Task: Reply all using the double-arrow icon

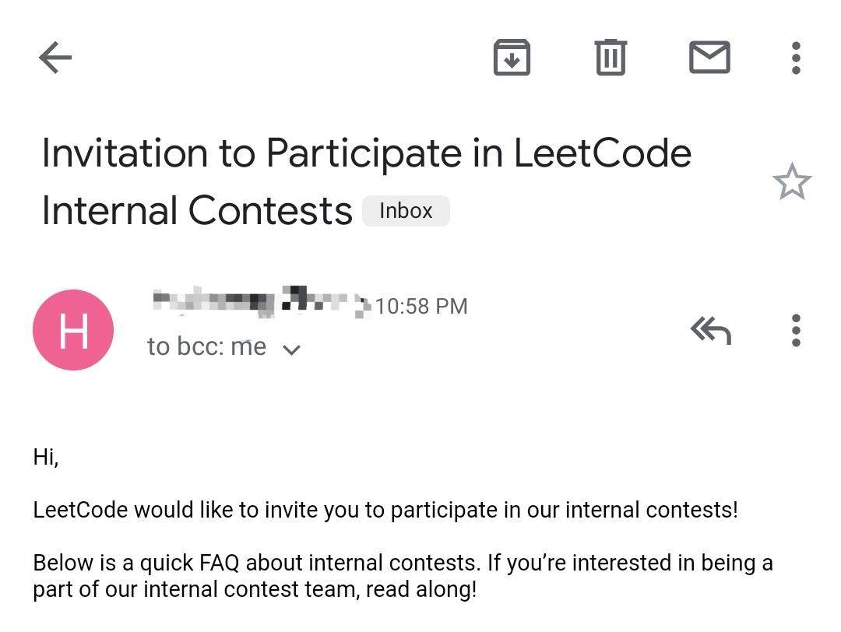Action: coord(711,330)
